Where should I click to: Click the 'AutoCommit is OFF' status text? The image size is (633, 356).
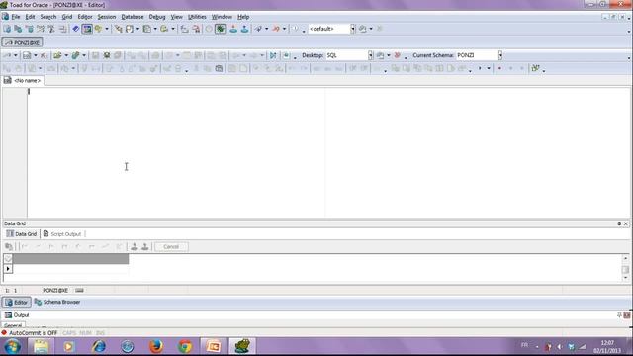tap(33, 333)
